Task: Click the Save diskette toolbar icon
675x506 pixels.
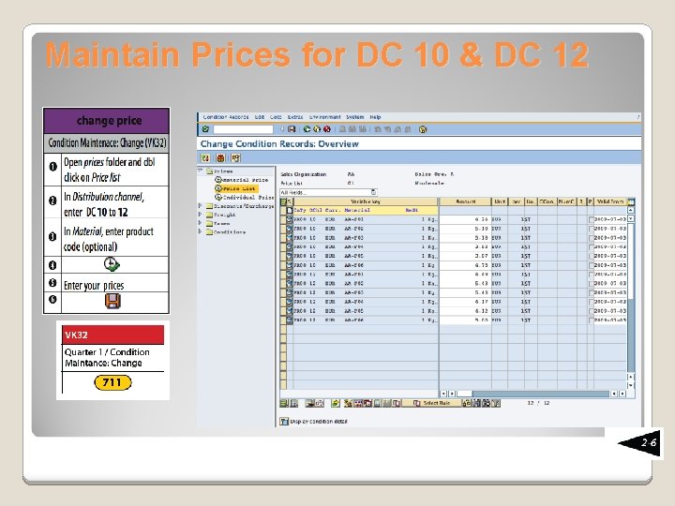Action: 292,129
